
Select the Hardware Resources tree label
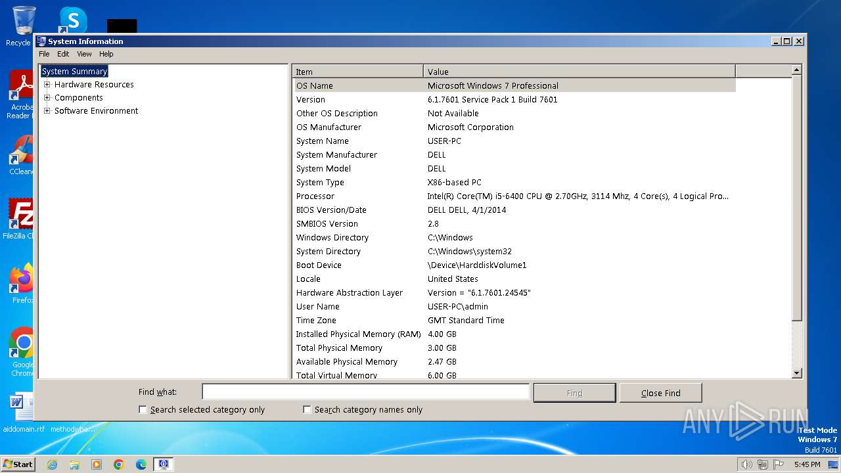(94, 84)
